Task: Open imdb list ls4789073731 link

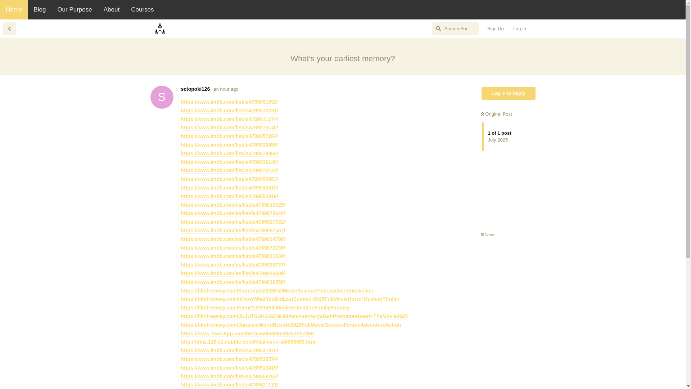Action: pyautogui.click(x=229, y=111)
